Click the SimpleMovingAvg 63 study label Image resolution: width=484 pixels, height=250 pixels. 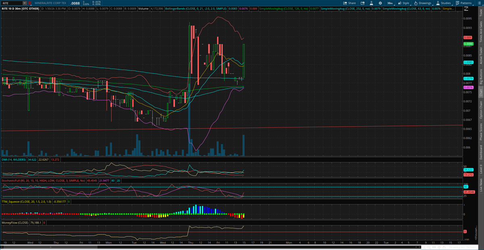406,8
